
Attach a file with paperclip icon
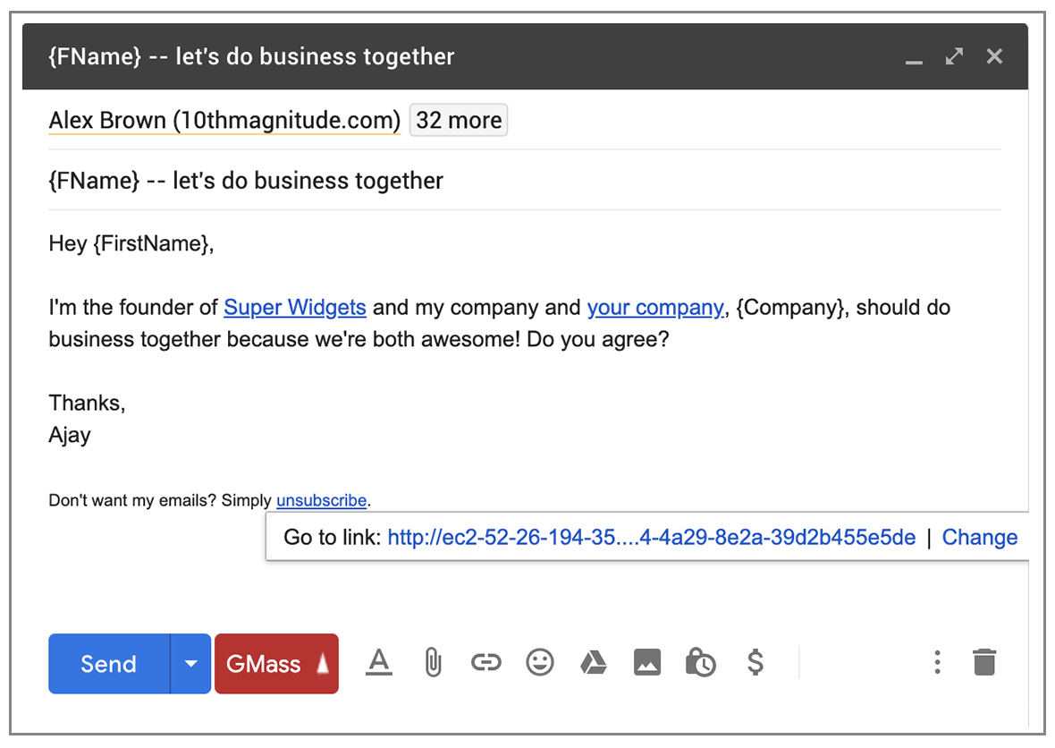[x=433, y=663]
